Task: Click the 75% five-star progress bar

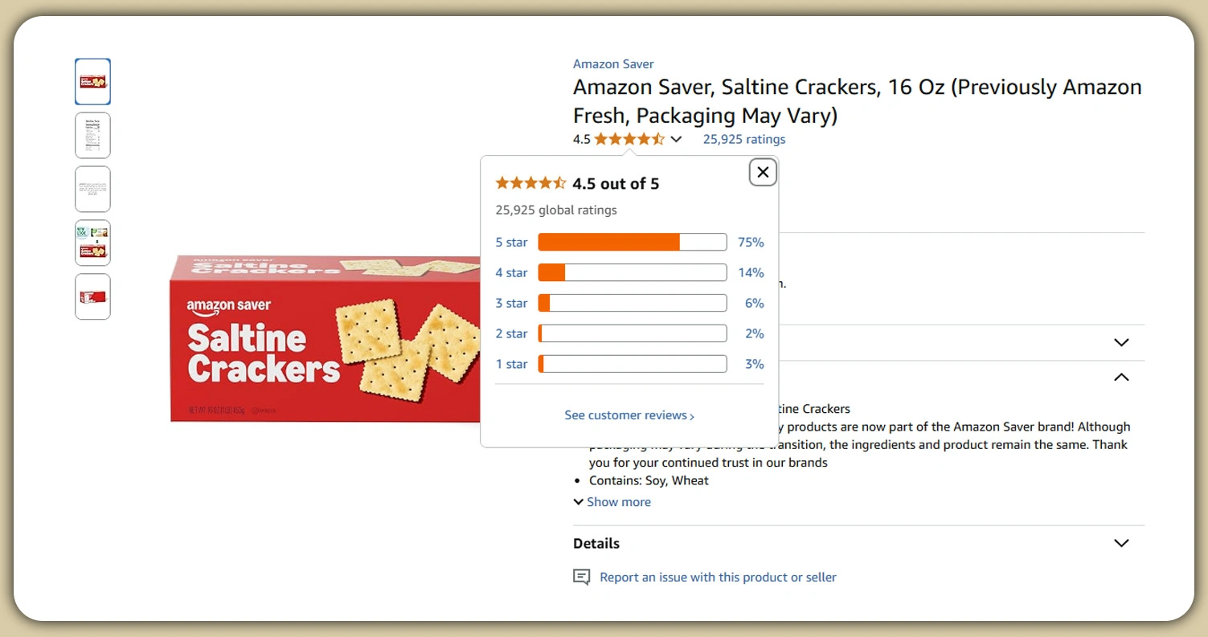Action: (x=632, y=242)
